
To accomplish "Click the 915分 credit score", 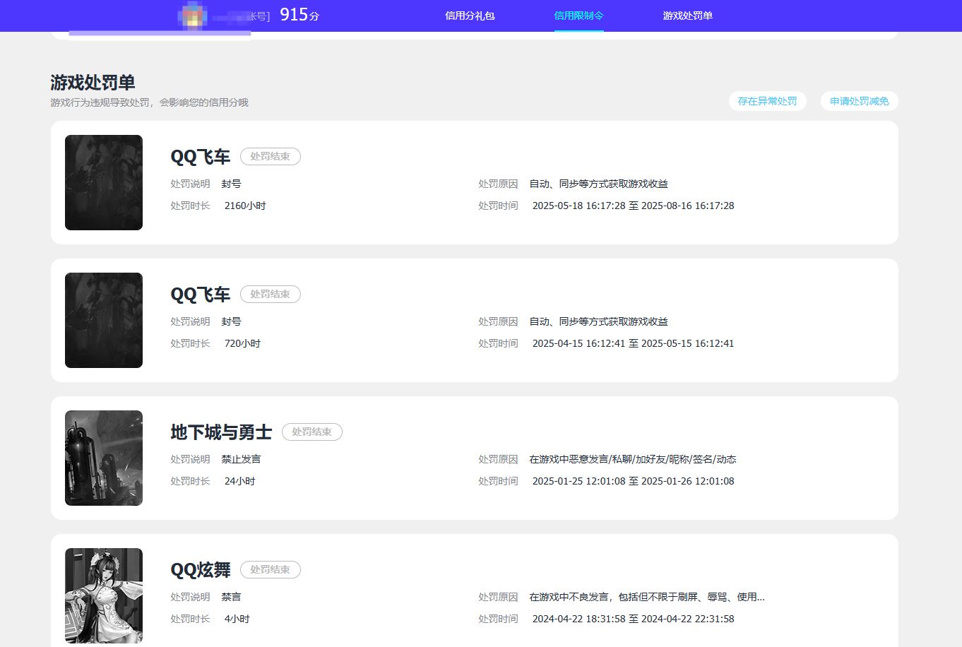I will point(299,15).
